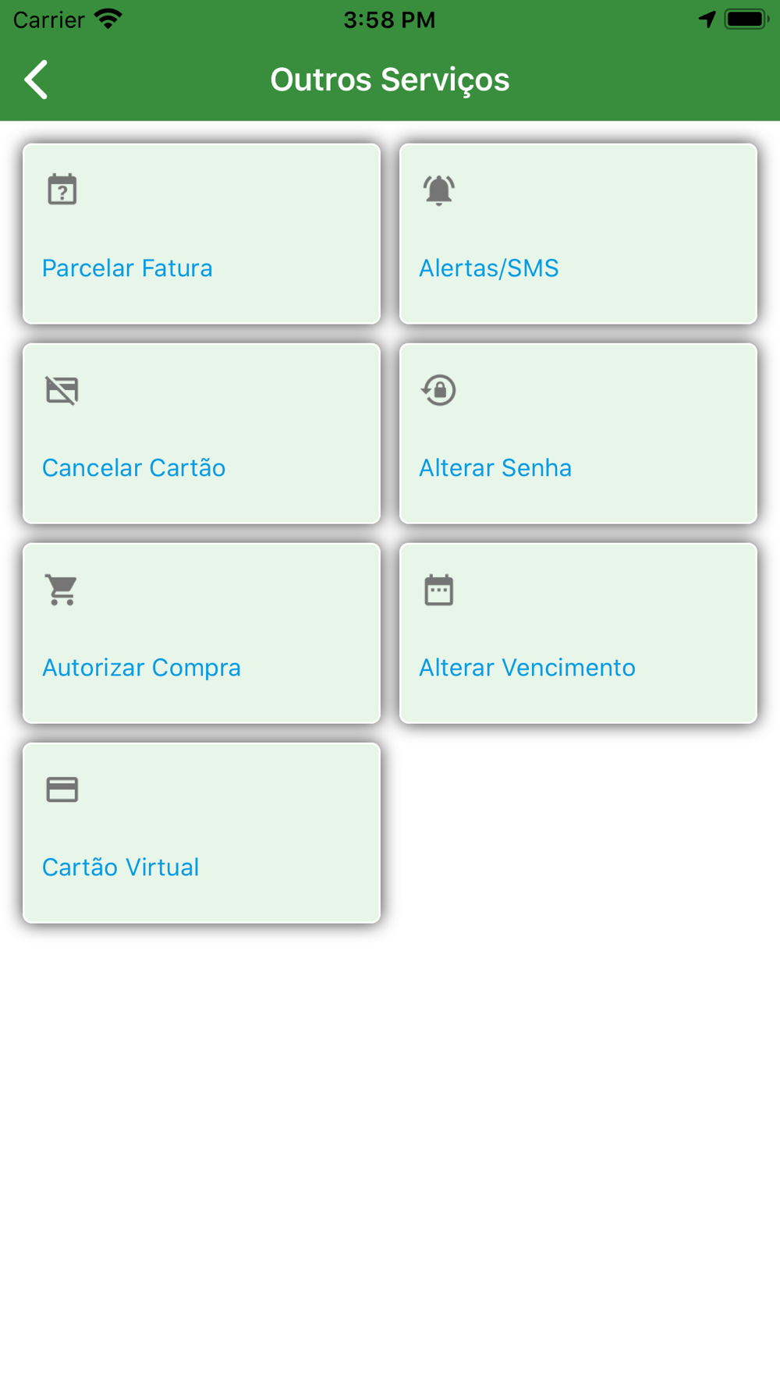
Task: Tap the location arrow status icon
Action: 707,19
